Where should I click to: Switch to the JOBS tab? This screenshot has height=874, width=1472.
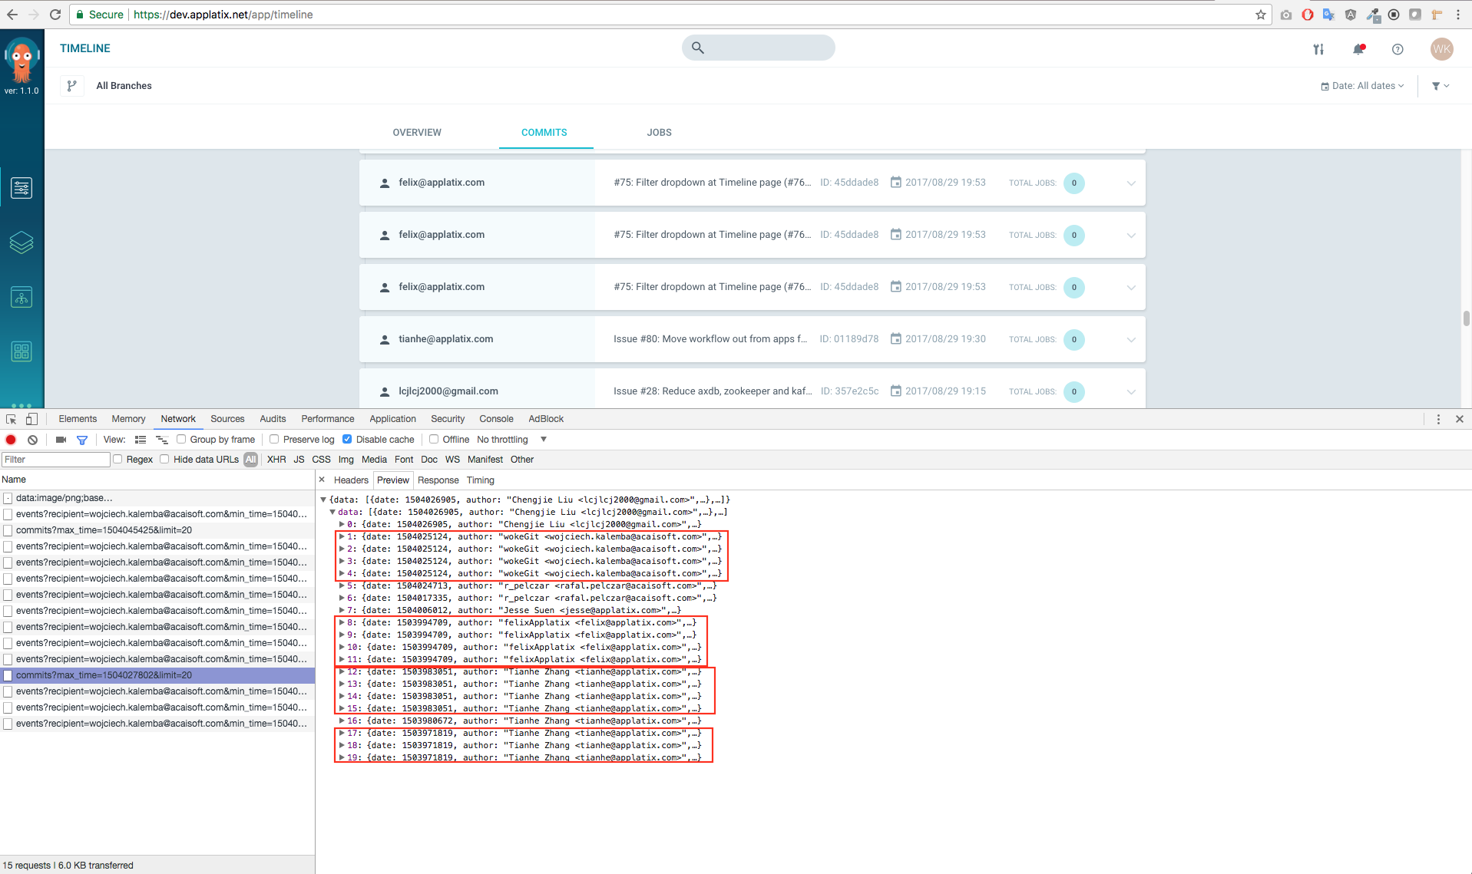point(658,132)
